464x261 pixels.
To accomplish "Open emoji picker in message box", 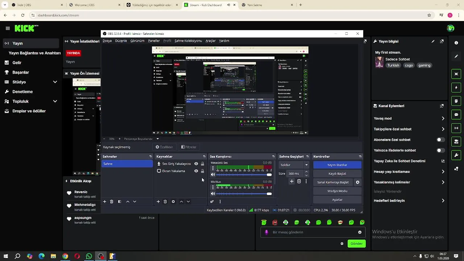I will click(x=360, y=232).
